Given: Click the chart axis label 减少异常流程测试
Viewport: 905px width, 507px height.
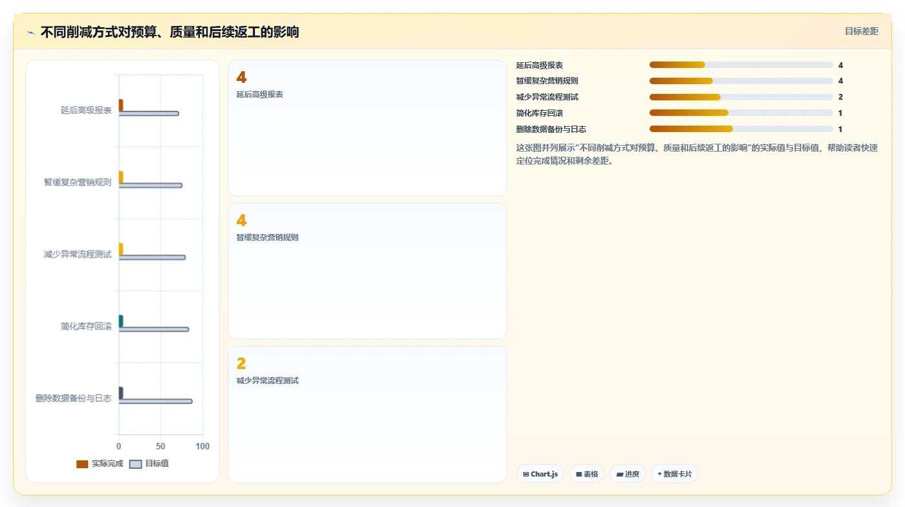Looking at the screenshot, I should (78, 254).
